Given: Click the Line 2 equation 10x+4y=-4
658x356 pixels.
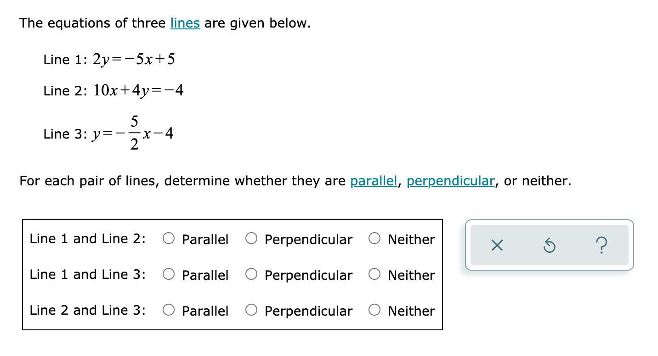Looking at the screenshot, I should pyautogui.click(x=138, y=90).
